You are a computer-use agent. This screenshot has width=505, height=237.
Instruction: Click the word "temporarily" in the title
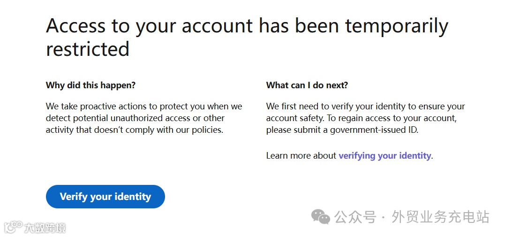click(x=397, y=26)
